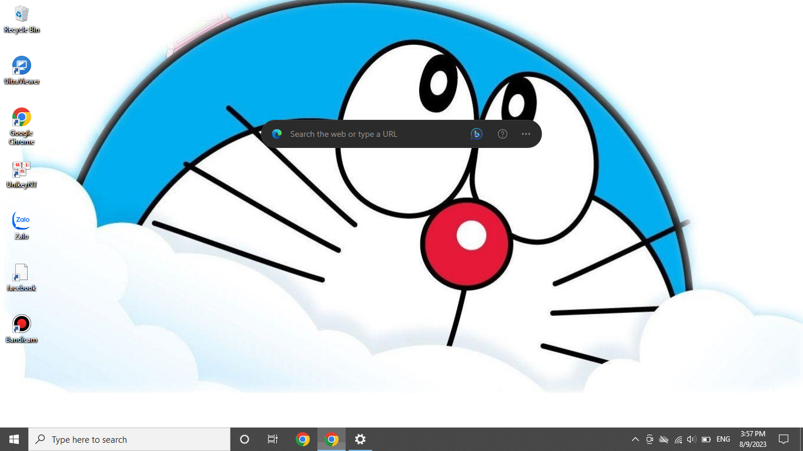Open the notification Action Center
This screenshot has height=451, width=803.
coord(784,439)
